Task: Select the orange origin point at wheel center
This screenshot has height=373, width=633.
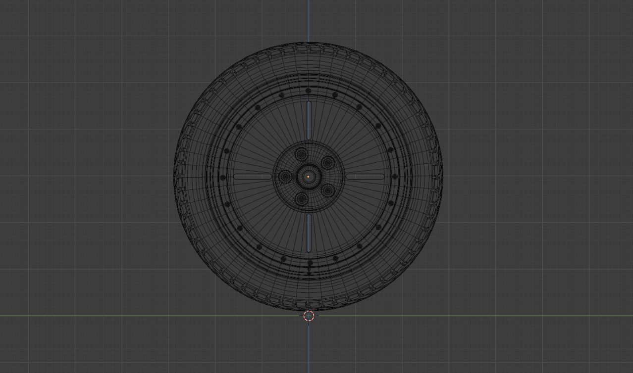Action: coord(308,177)
